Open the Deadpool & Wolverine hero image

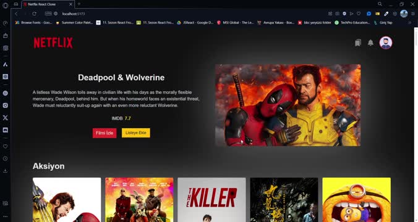[x=288, y=105]
